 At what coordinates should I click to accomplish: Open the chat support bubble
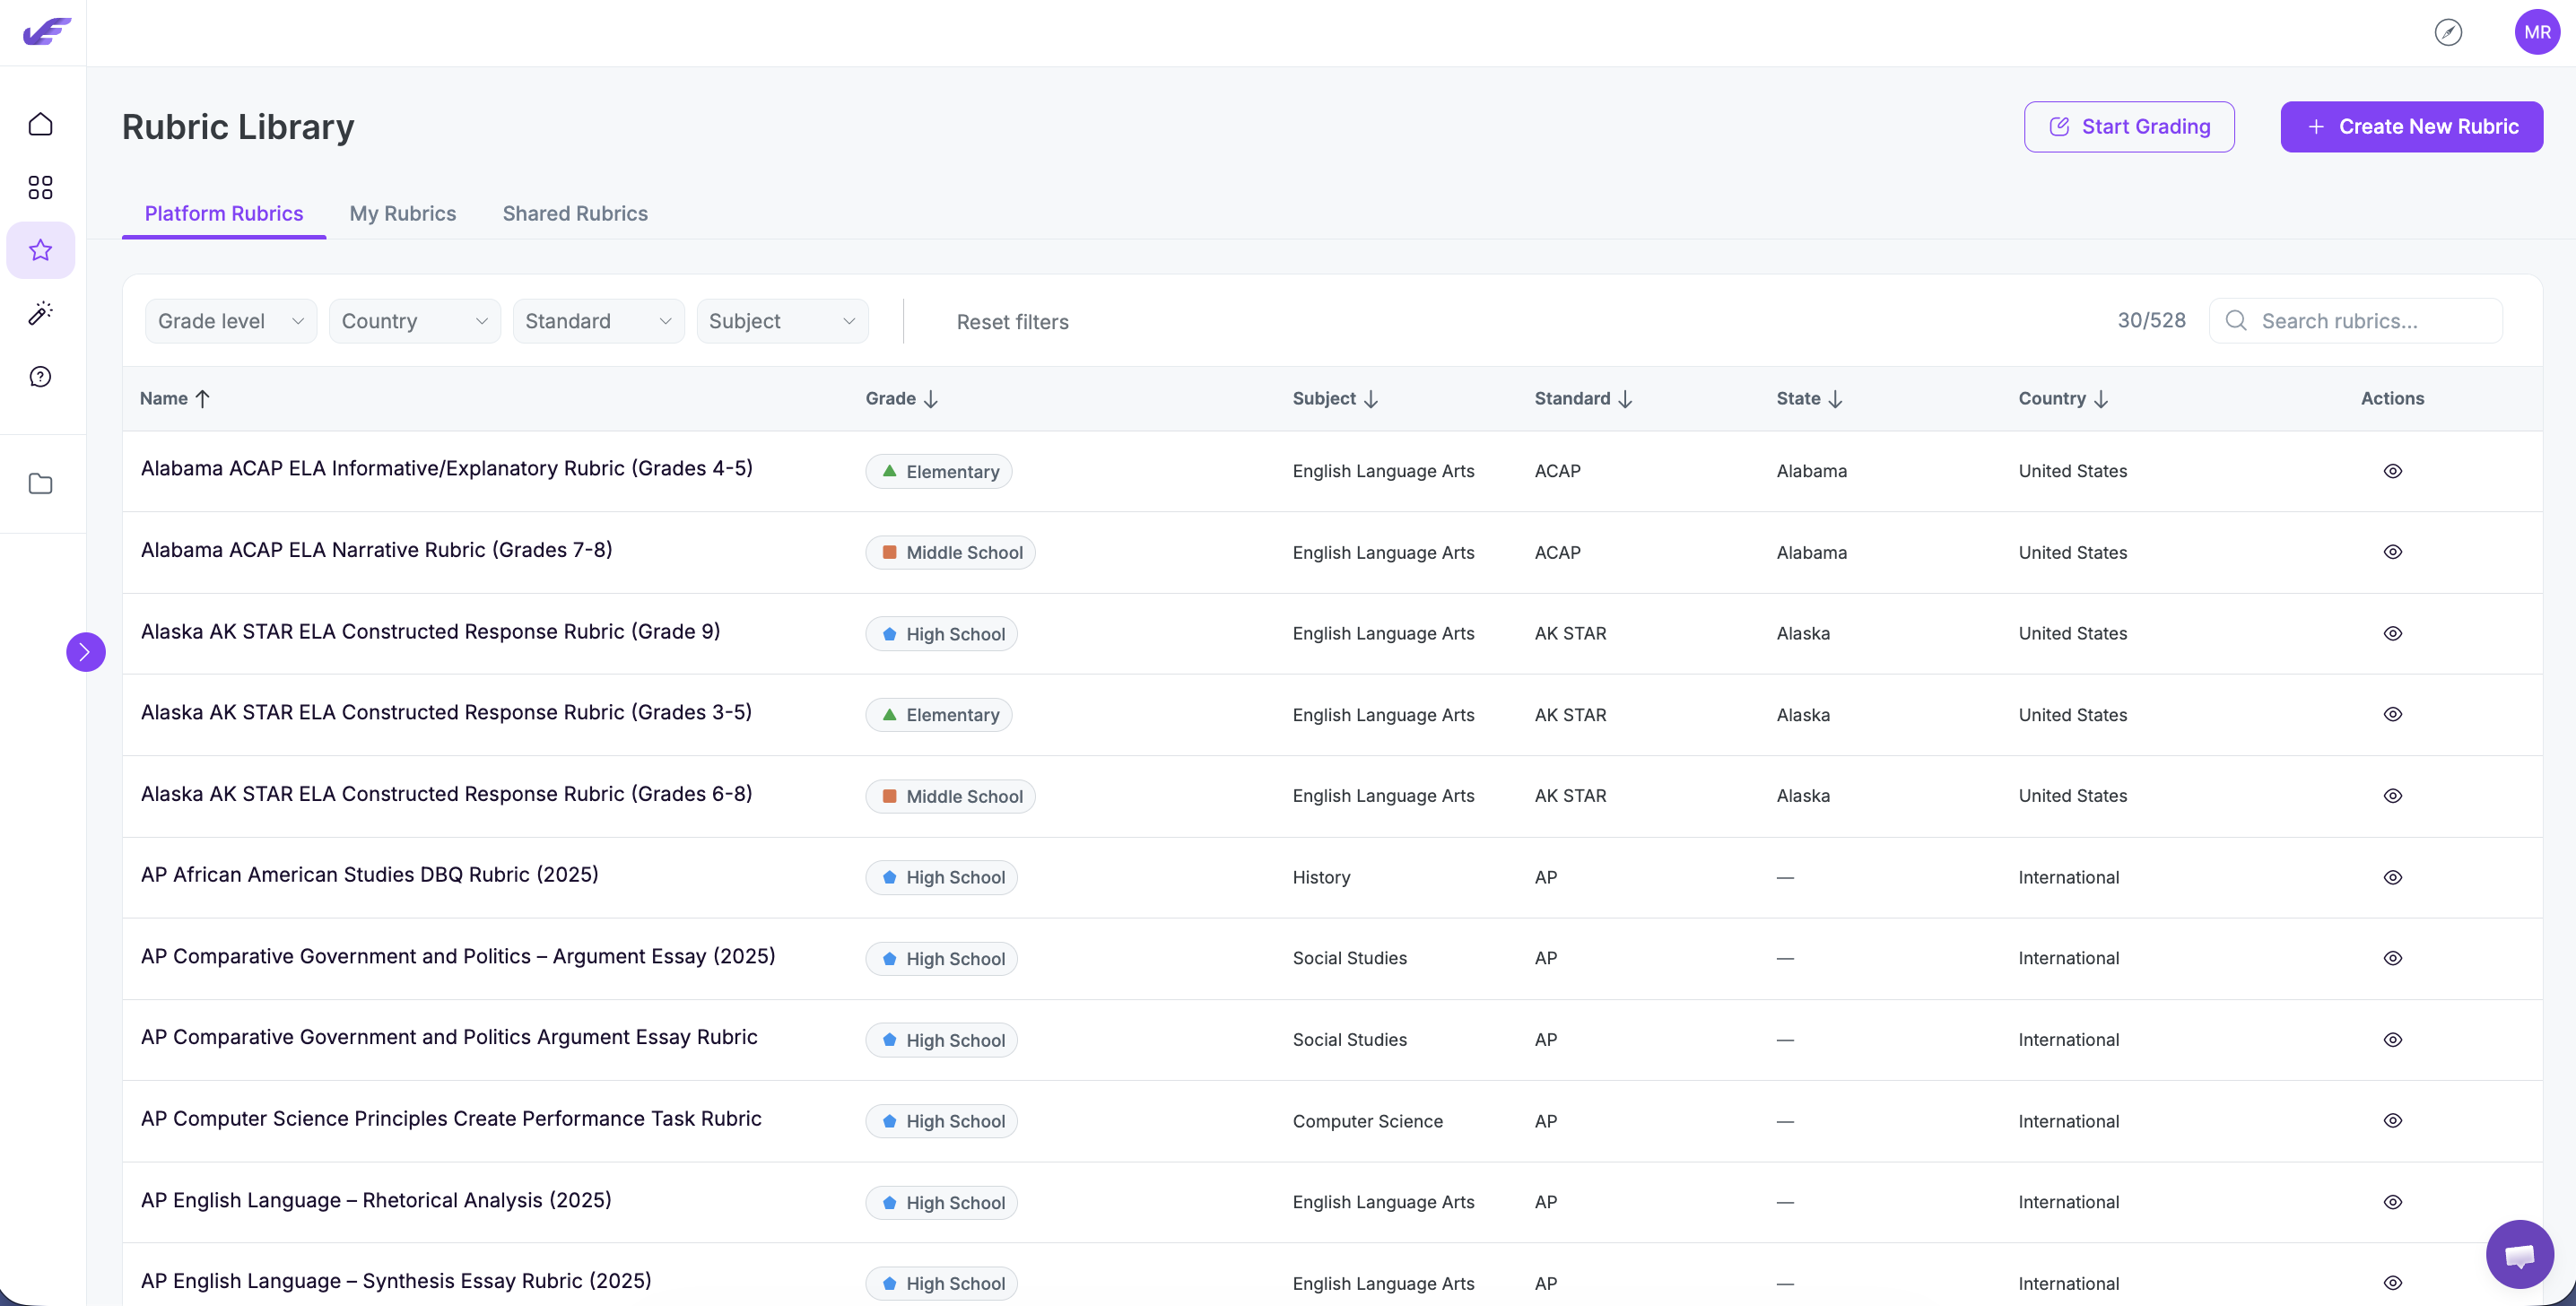[2519, 1254]
